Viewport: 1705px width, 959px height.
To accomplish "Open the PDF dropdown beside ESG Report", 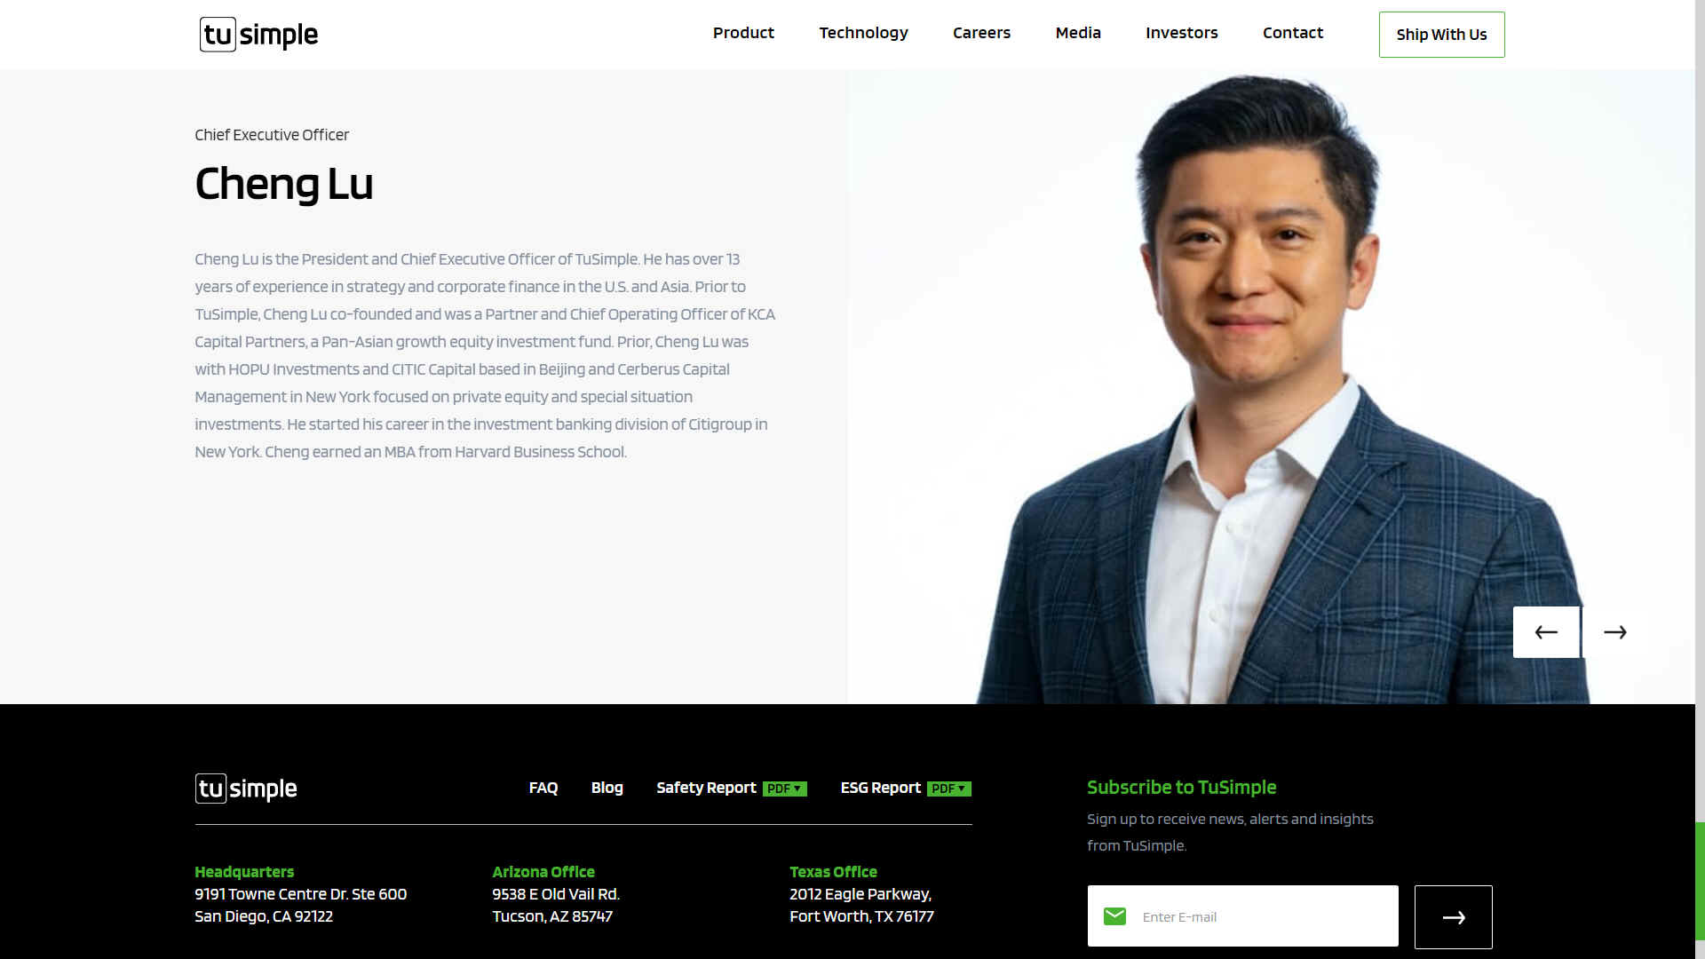I will tap(949, 789).
